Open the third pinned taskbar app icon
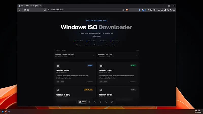 (9, 111)
